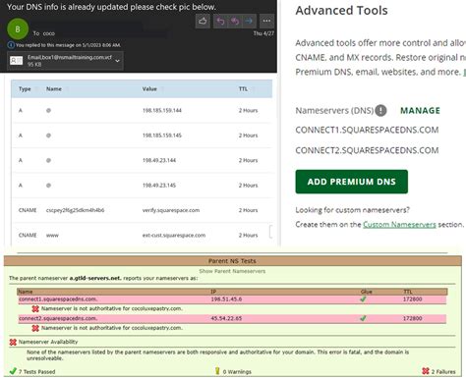Image resolution: width=466 pixels, height=379 pixels.
Task: Click the Advanced Tools heading
Action: point(341,11)
